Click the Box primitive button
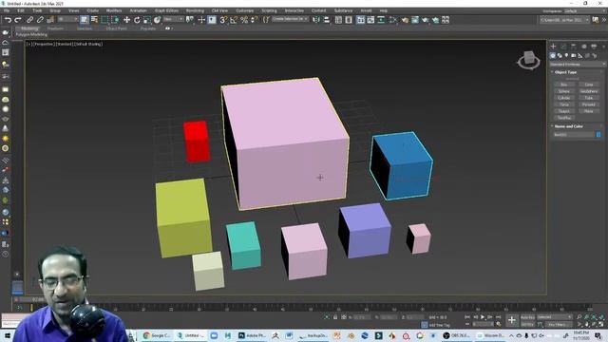This screenshot has height=342, width=608. click(564, 85)
